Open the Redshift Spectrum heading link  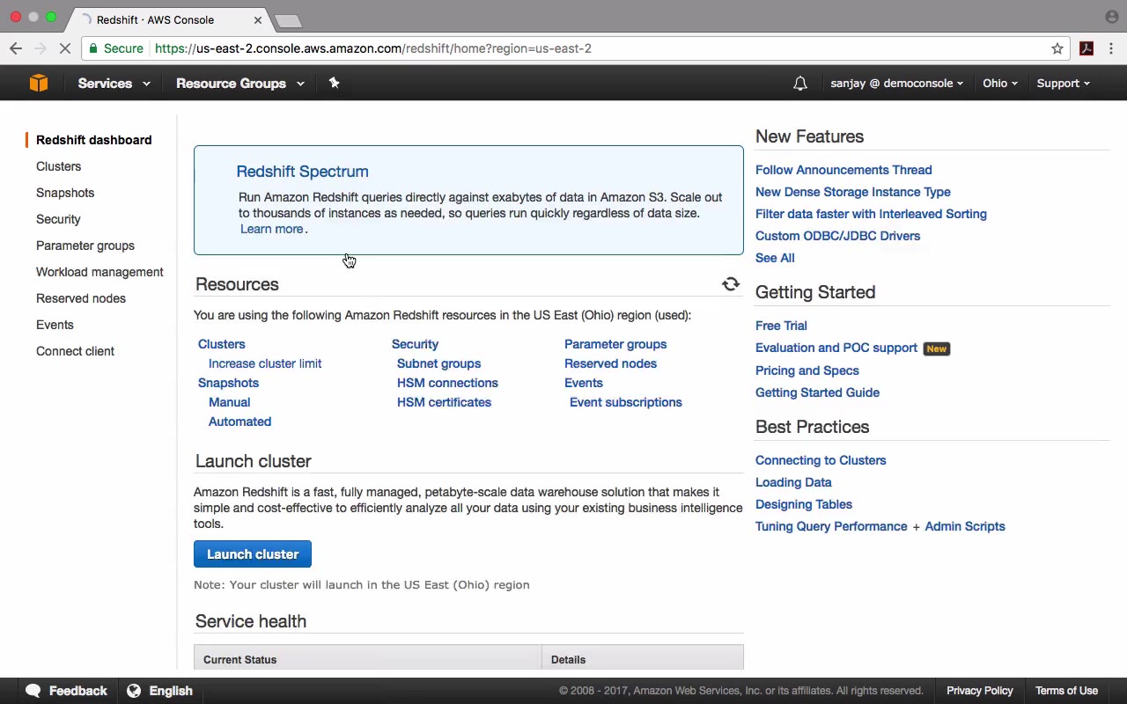click(302, 172)
